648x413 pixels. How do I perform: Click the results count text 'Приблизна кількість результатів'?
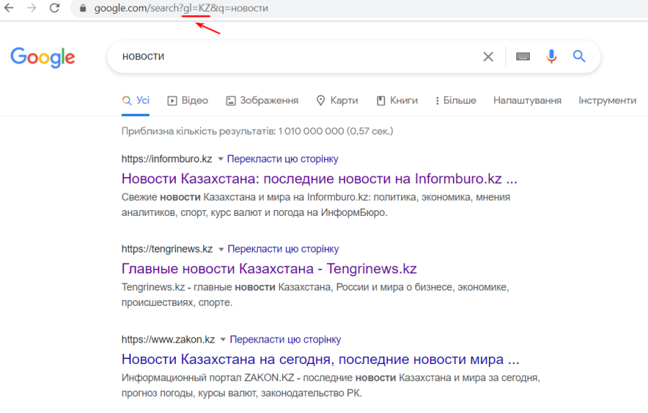click(x=257, y=132)
